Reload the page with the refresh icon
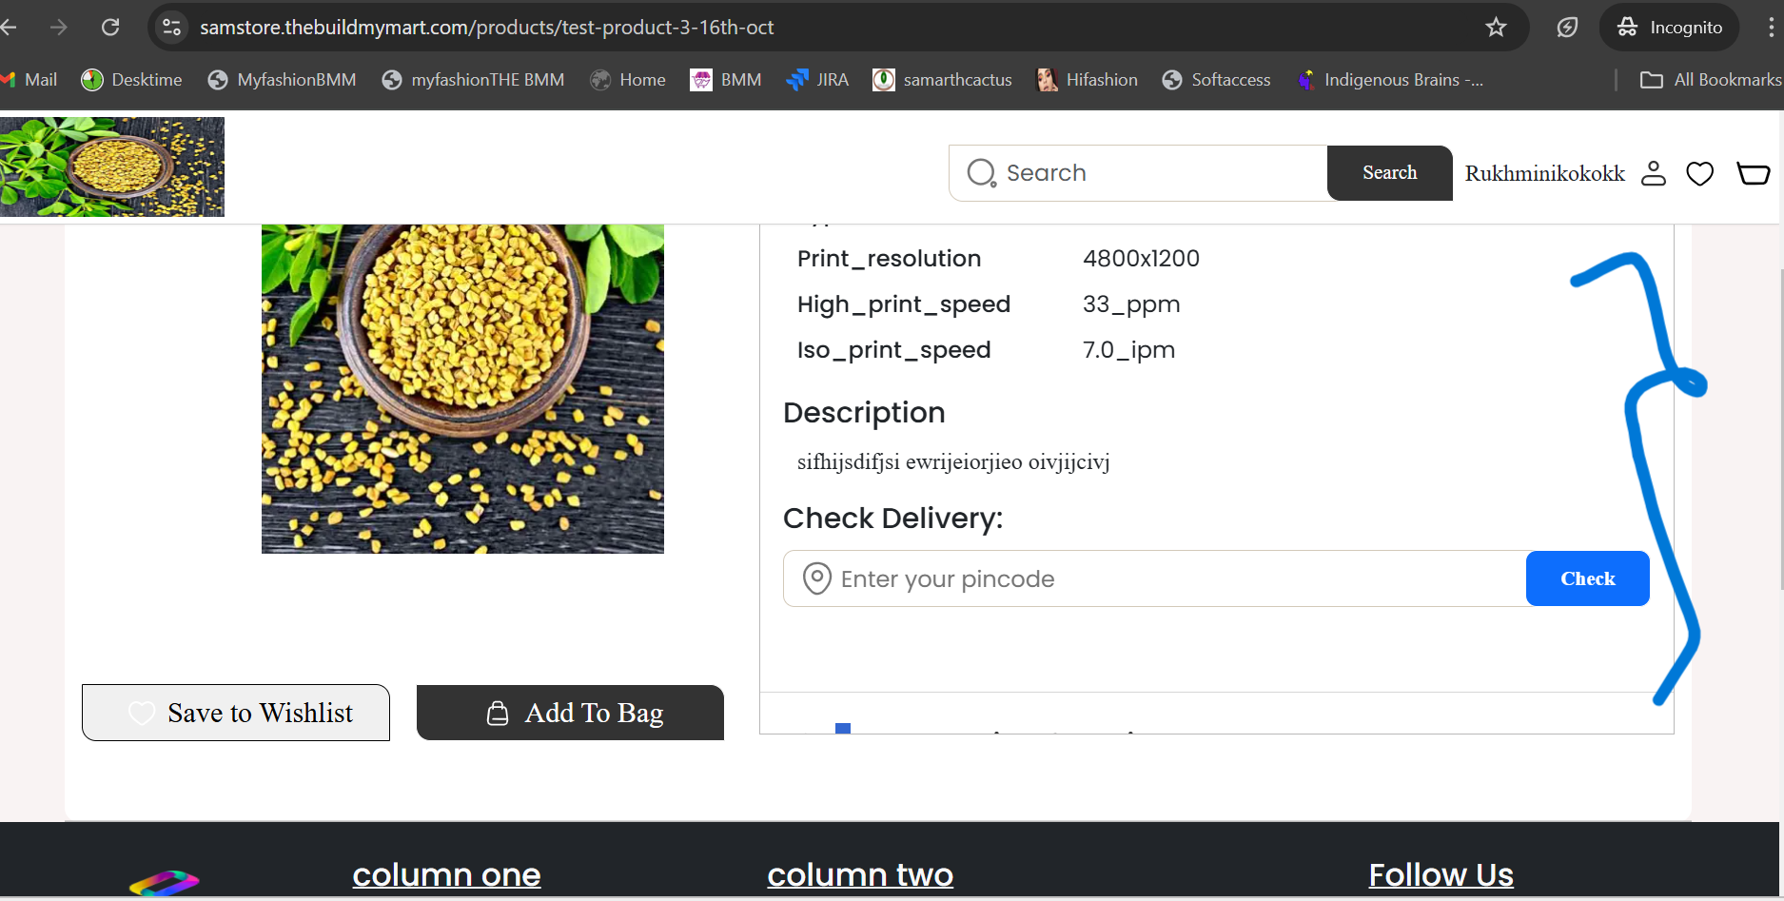The width and height of the screenshot is (1784, 901). [110, 27]
